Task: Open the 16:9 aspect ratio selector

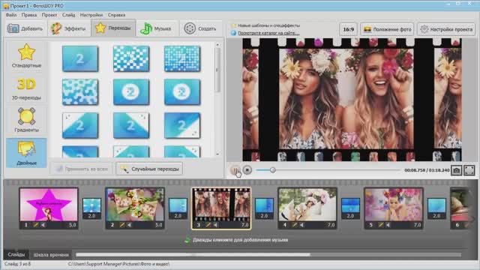Action: (348, 29)
